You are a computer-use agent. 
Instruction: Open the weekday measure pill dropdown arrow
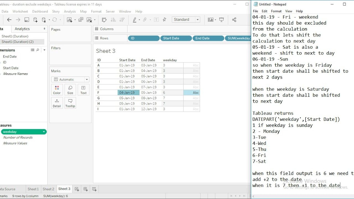click(44, 132)
